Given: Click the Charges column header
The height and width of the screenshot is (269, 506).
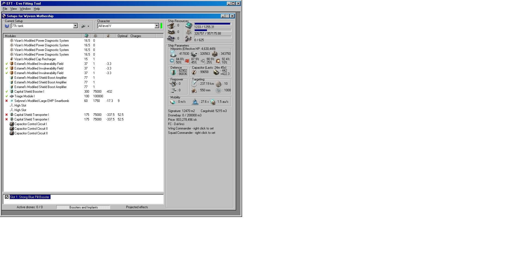Looking at the screenshot, I should point(142,36).
